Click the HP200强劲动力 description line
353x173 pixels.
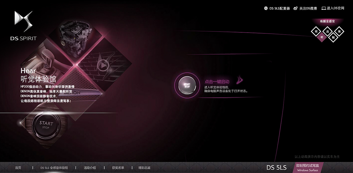(x=47, y=87)
